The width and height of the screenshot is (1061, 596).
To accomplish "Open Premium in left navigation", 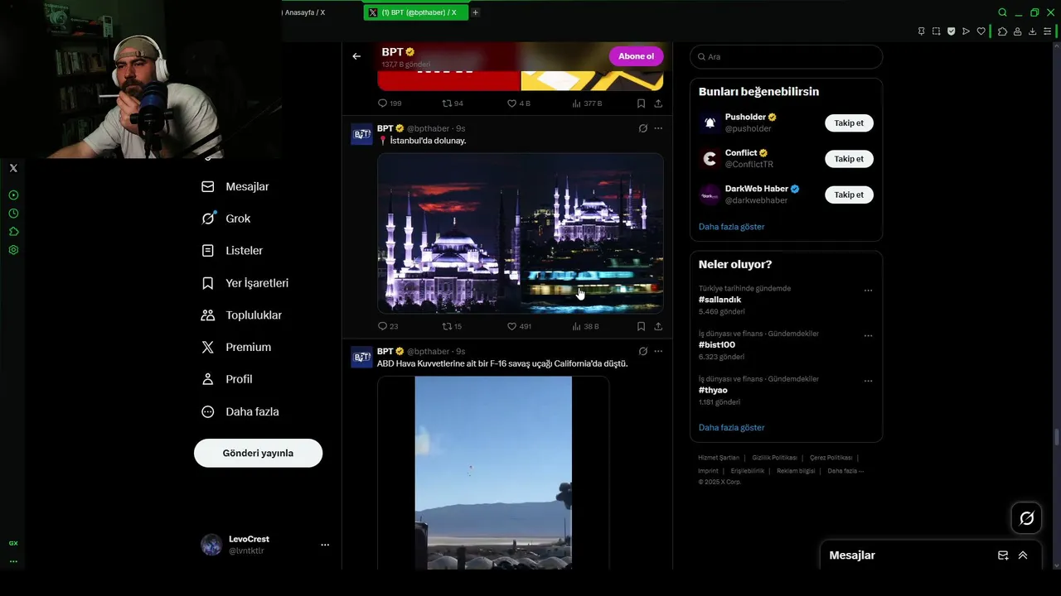I will coord(236,347).
